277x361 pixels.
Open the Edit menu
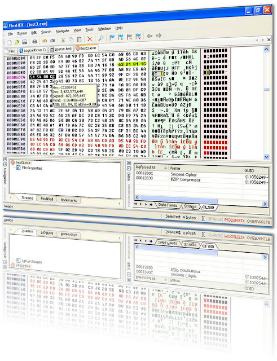point(34,33)
